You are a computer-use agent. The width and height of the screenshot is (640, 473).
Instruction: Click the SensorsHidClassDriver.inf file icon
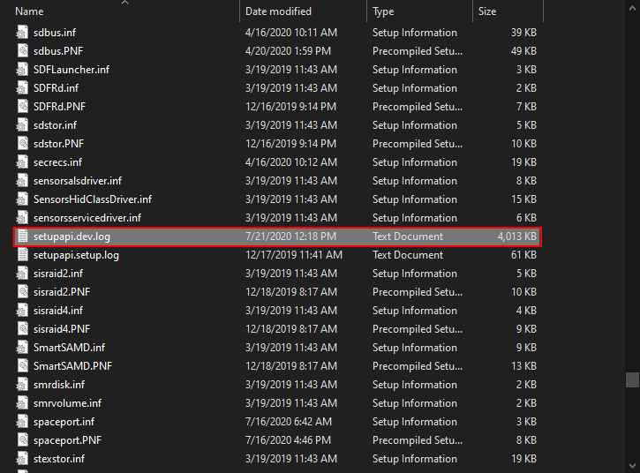(22, 199)
